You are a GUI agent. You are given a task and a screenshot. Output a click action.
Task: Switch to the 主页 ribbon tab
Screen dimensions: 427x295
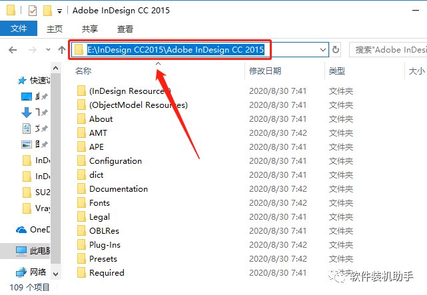(x=55, y=29)
